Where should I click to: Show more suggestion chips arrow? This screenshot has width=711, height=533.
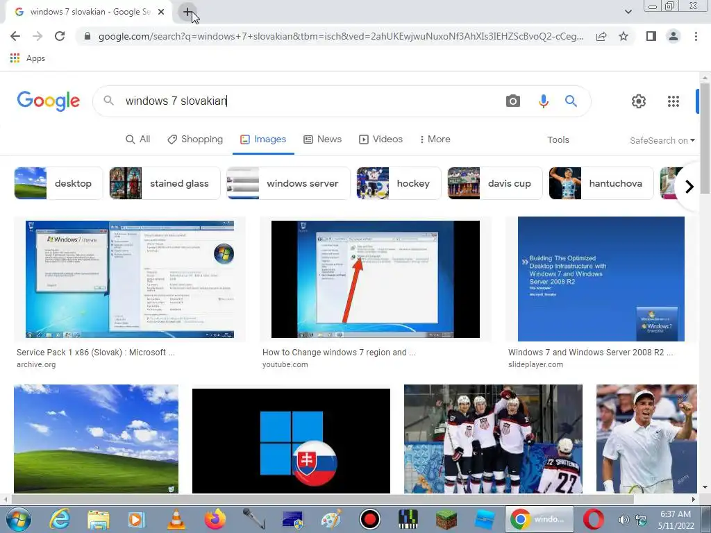(x=689, y=186)
